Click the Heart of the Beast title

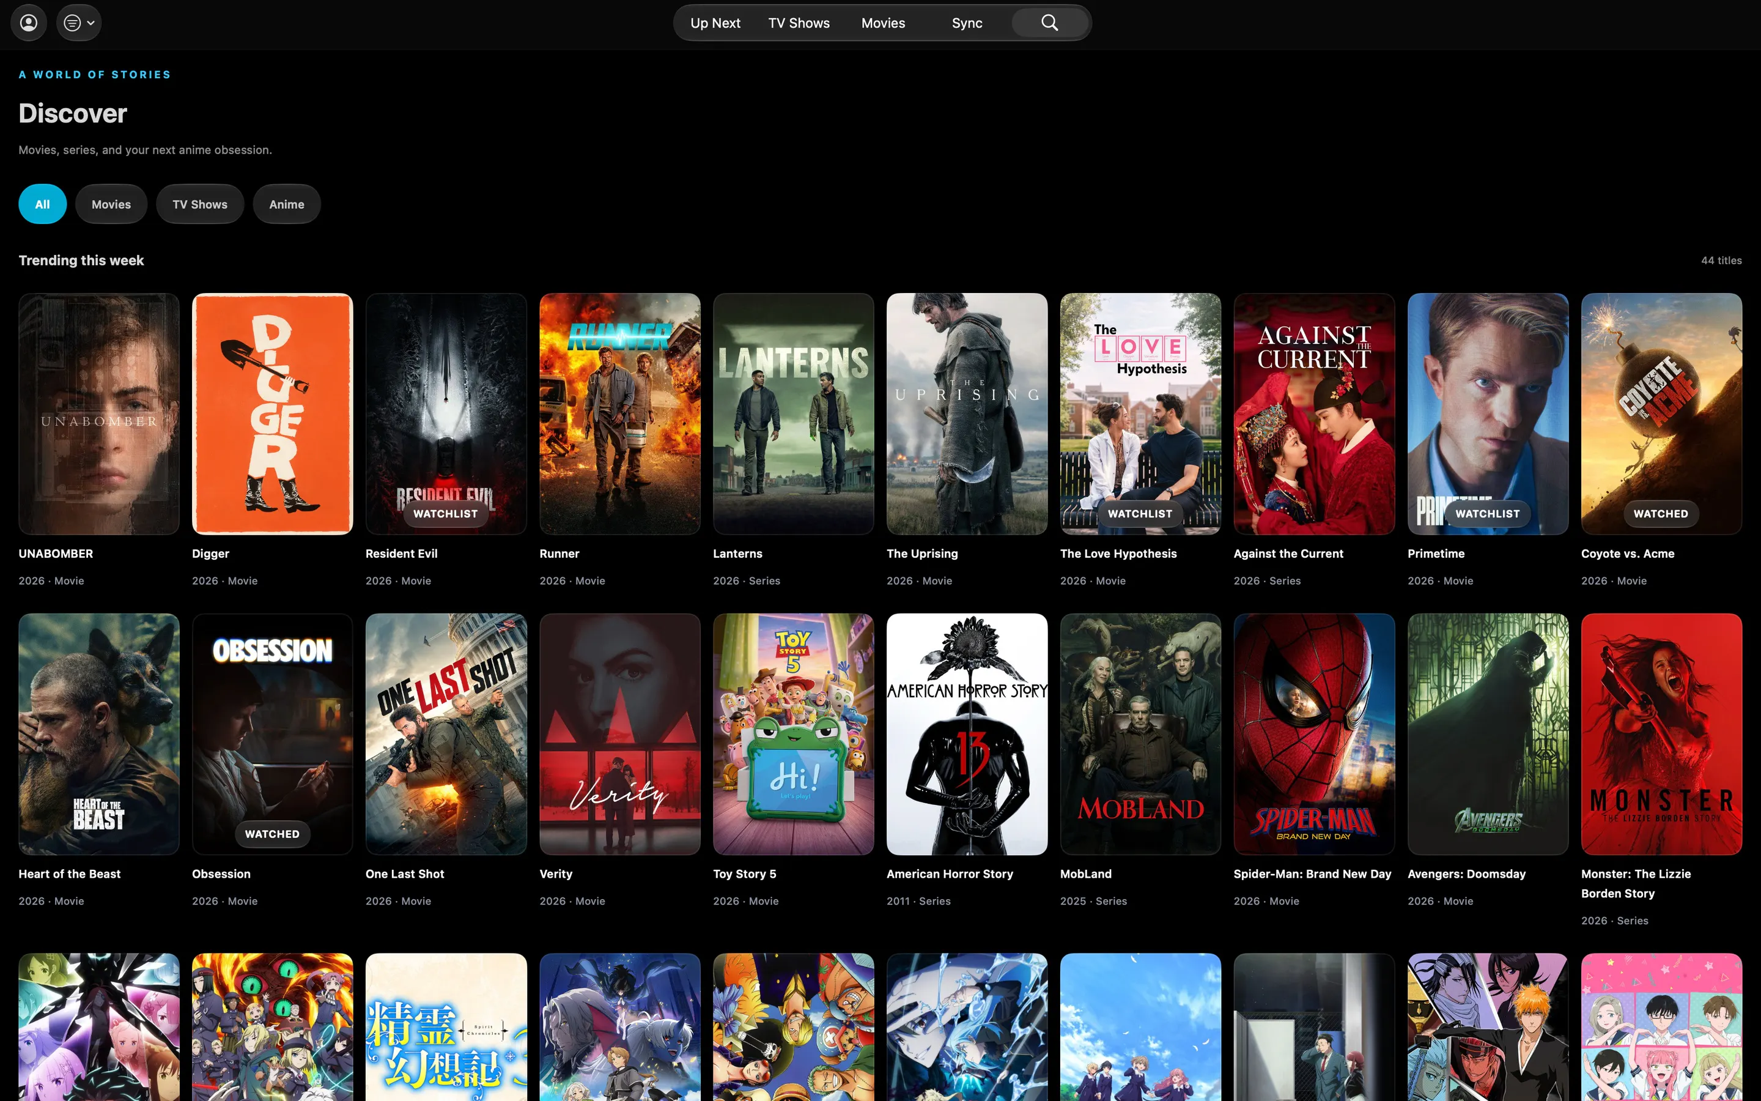69,874
